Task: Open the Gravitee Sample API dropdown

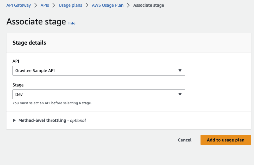Action: [99, 71]
